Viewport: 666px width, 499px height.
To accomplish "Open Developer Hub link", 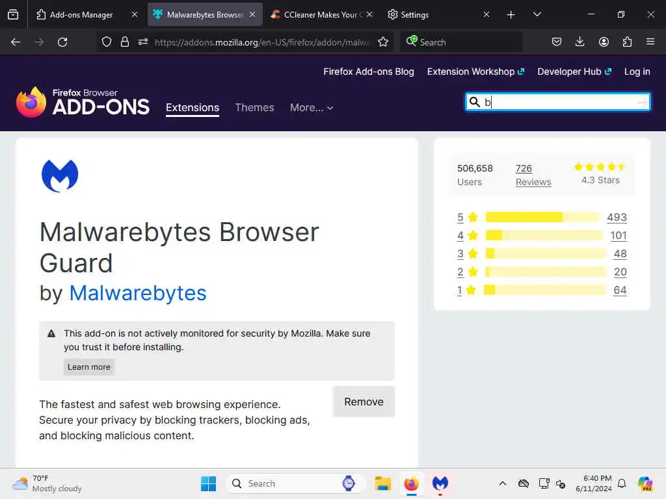I will click(x=574, y=71).
